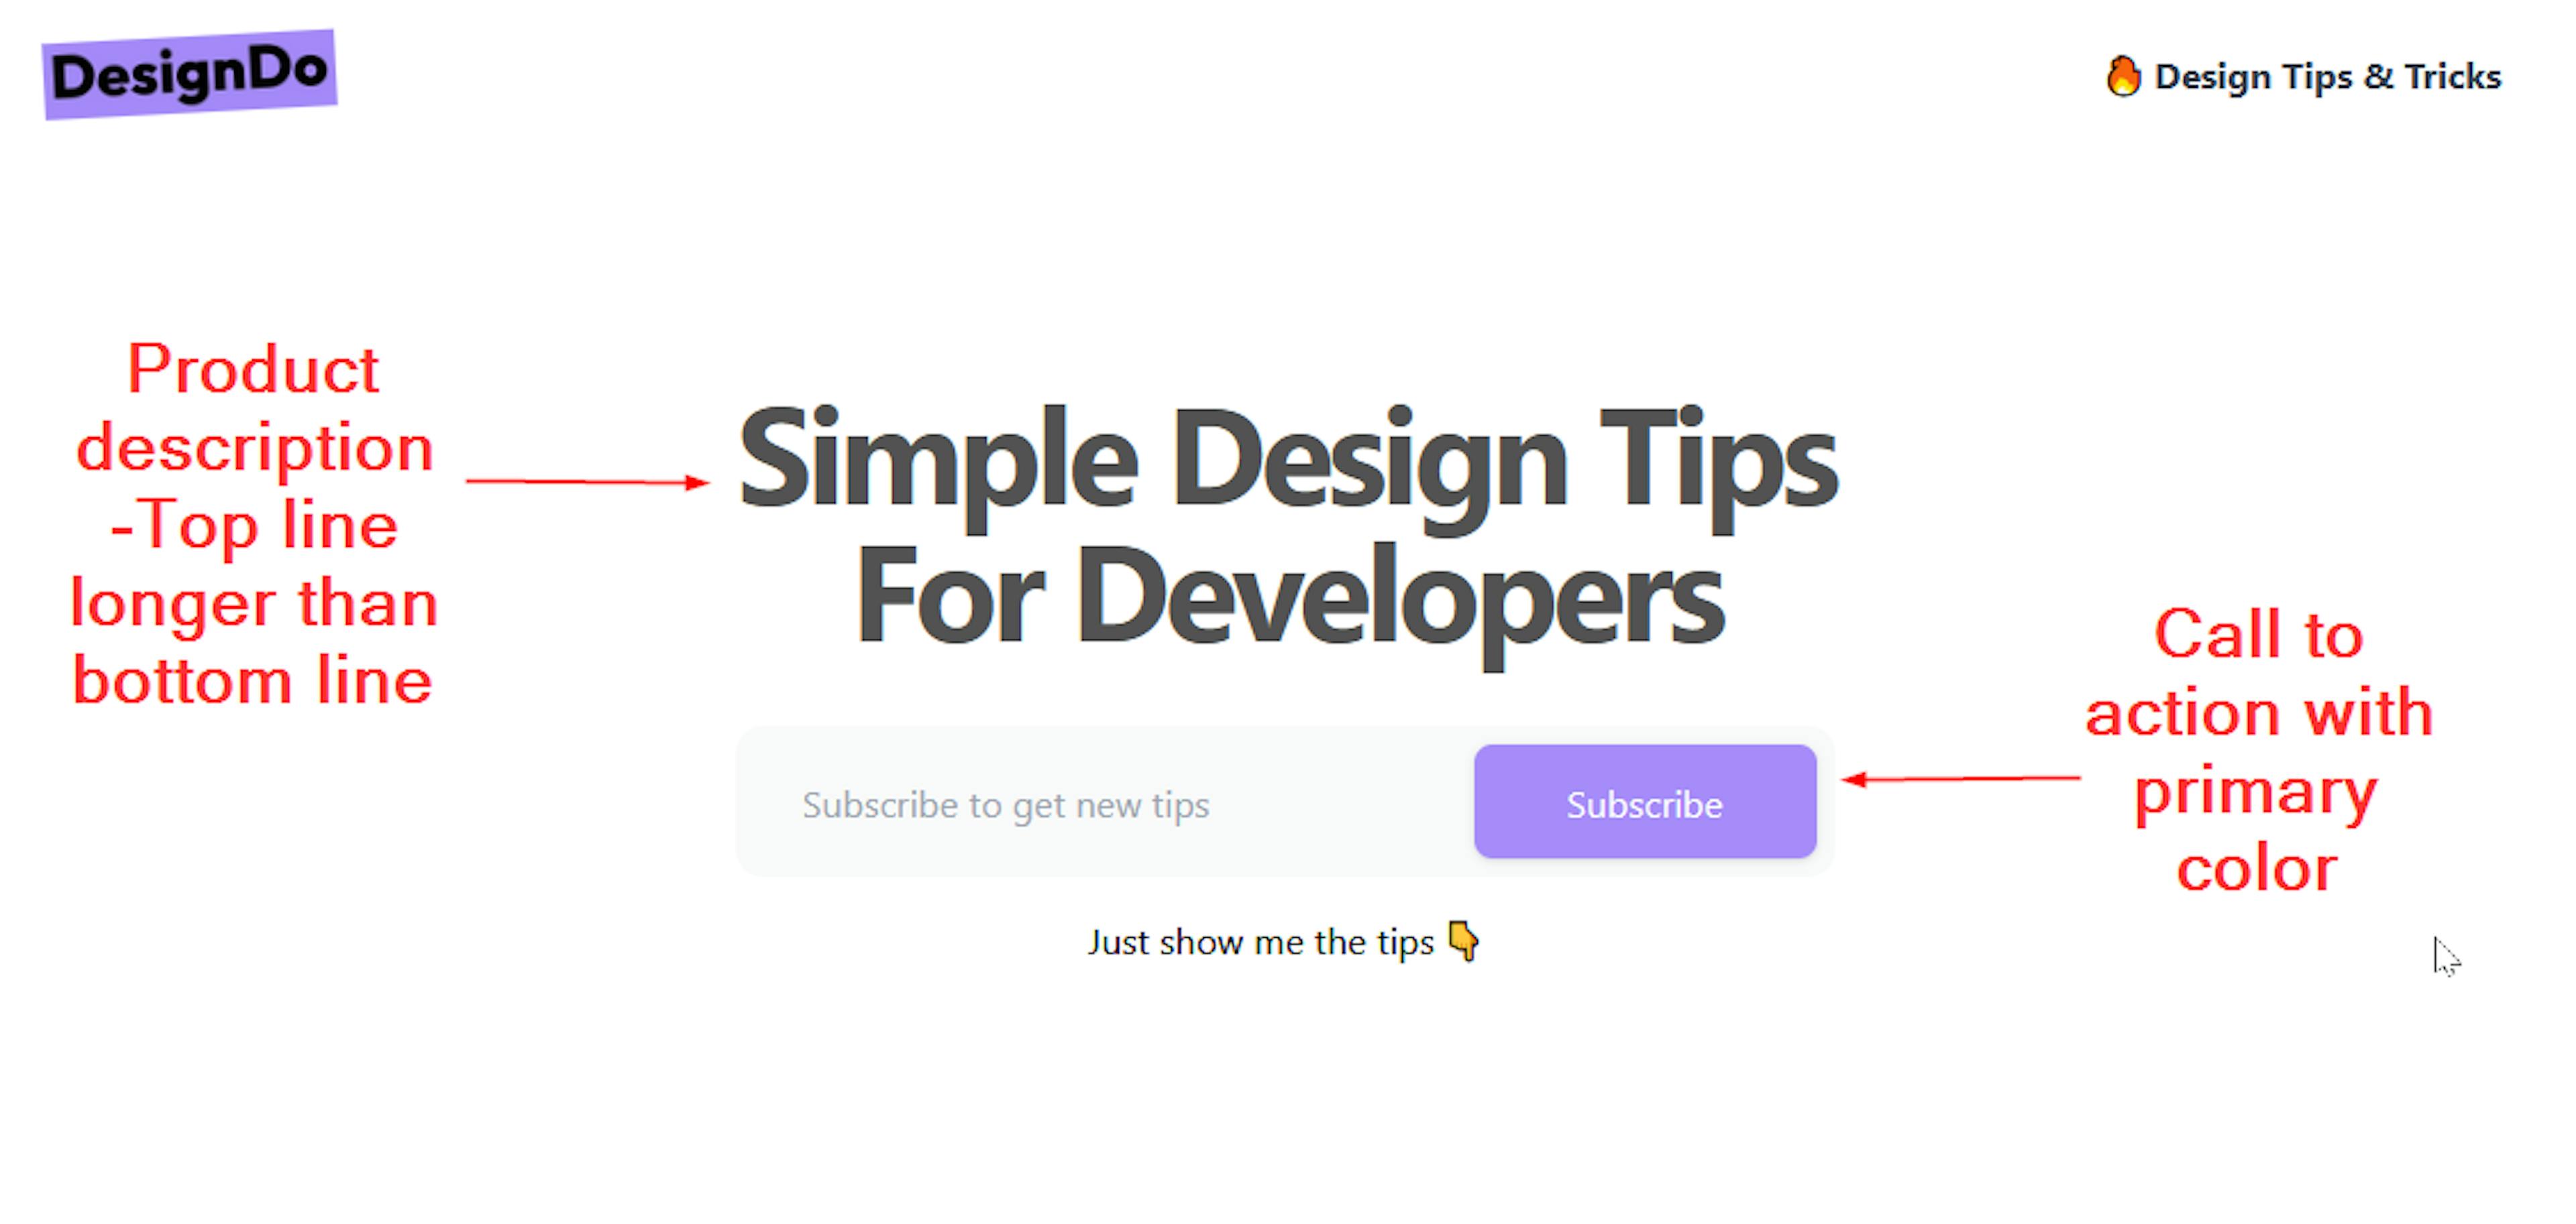Click the purple color swatch on Subscribe button
The width and height of the screenshot is (2576, 1224).
pos(1644,802)
